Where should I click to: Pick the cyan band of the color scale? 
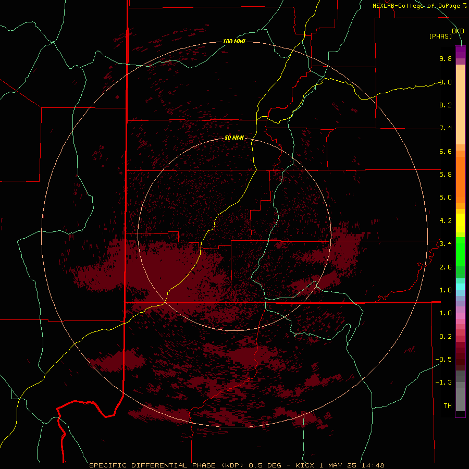(460, 287)
